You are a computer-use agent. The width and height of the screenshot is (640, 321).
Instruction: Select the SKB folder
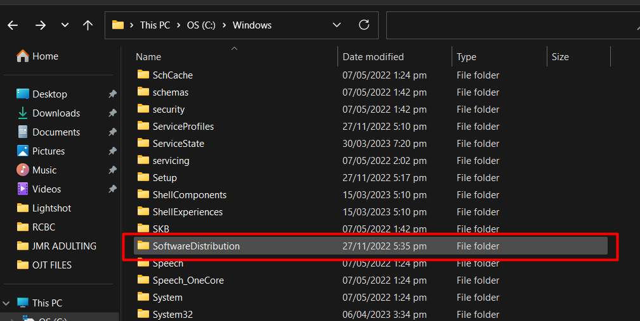pyautogui.click(x=370, y=229)
